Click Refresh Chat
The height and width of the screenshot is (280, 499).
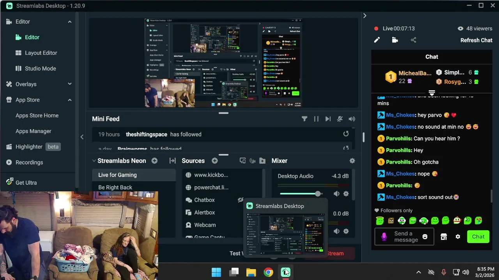coord(476,40)
